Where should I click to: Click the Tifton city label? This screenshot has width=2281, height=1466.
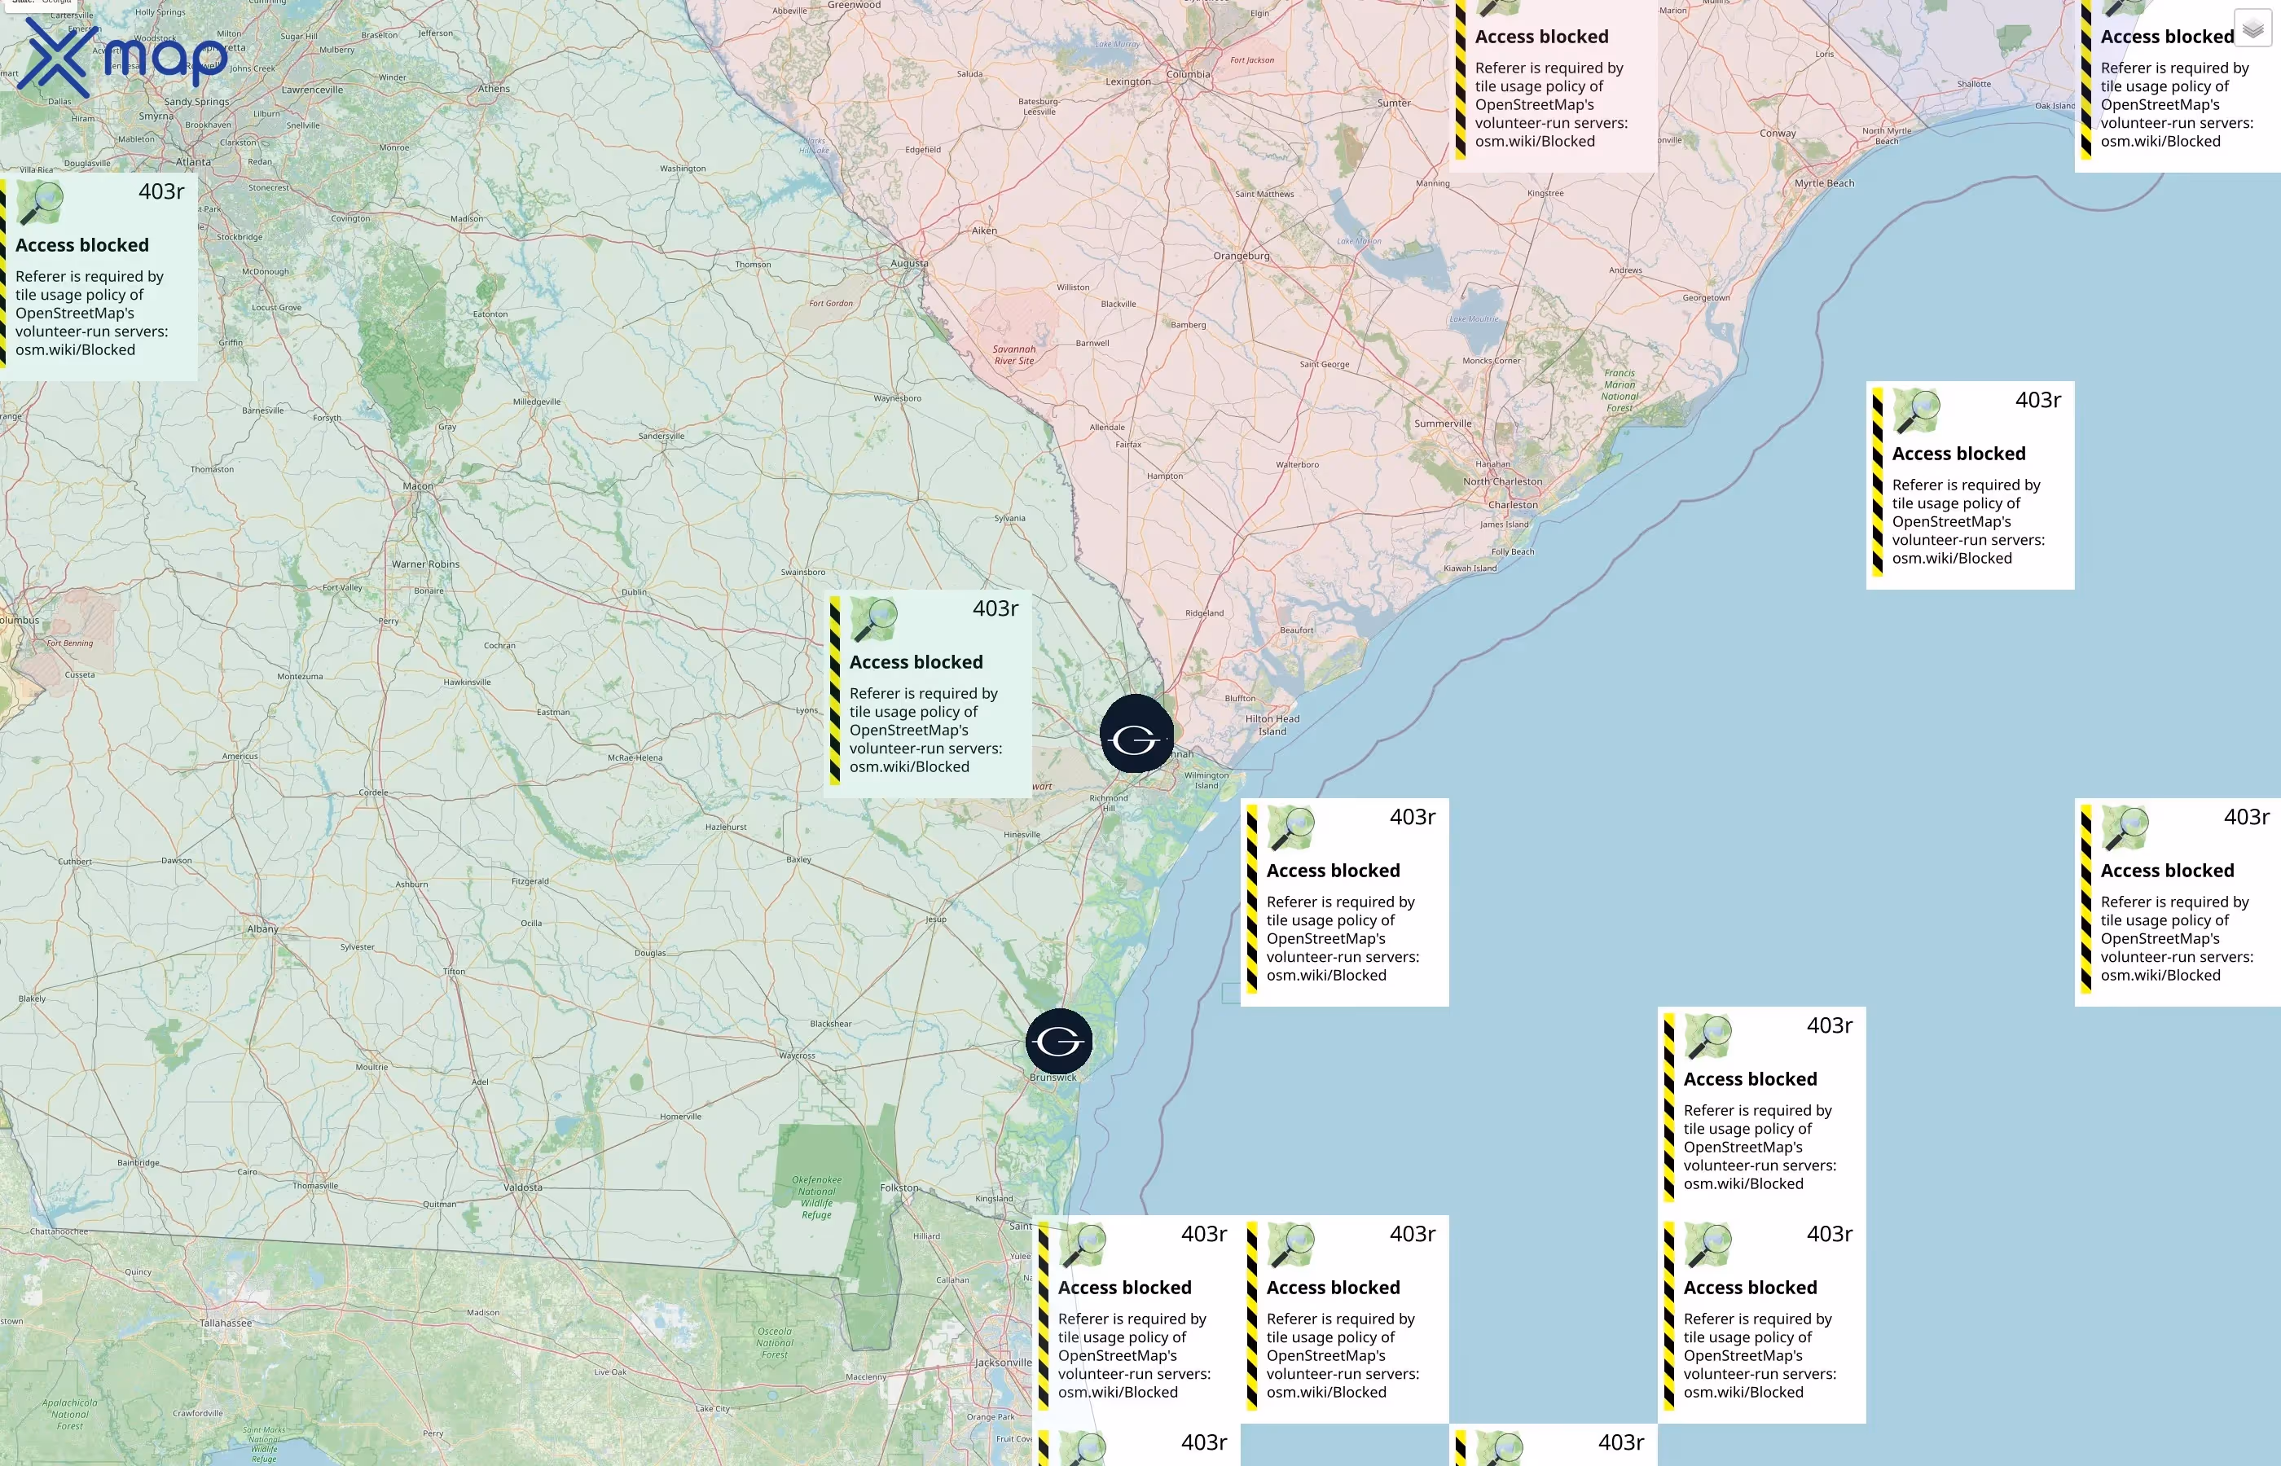[x=454, y=972]
